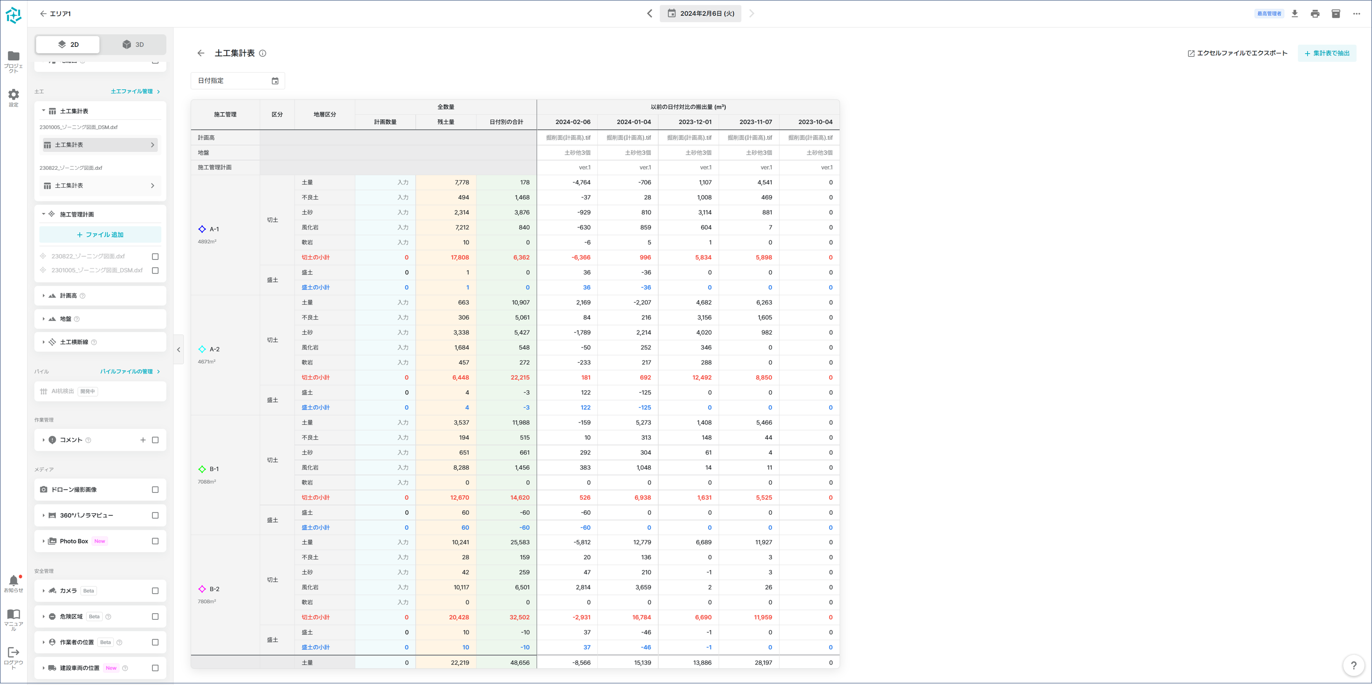
Task: Switch to the 3D view tab
Action: [133, 45]
